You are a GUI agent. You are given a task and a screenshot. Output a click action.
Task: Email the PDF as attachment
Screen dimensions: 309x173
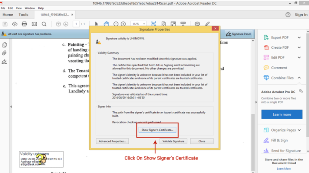pyautogui.click(x=34, y=24)
